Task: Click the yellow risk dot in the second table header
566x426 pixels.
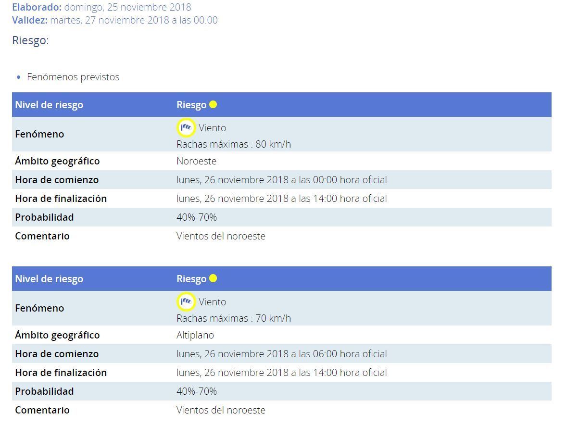Action: coord(213,278)
